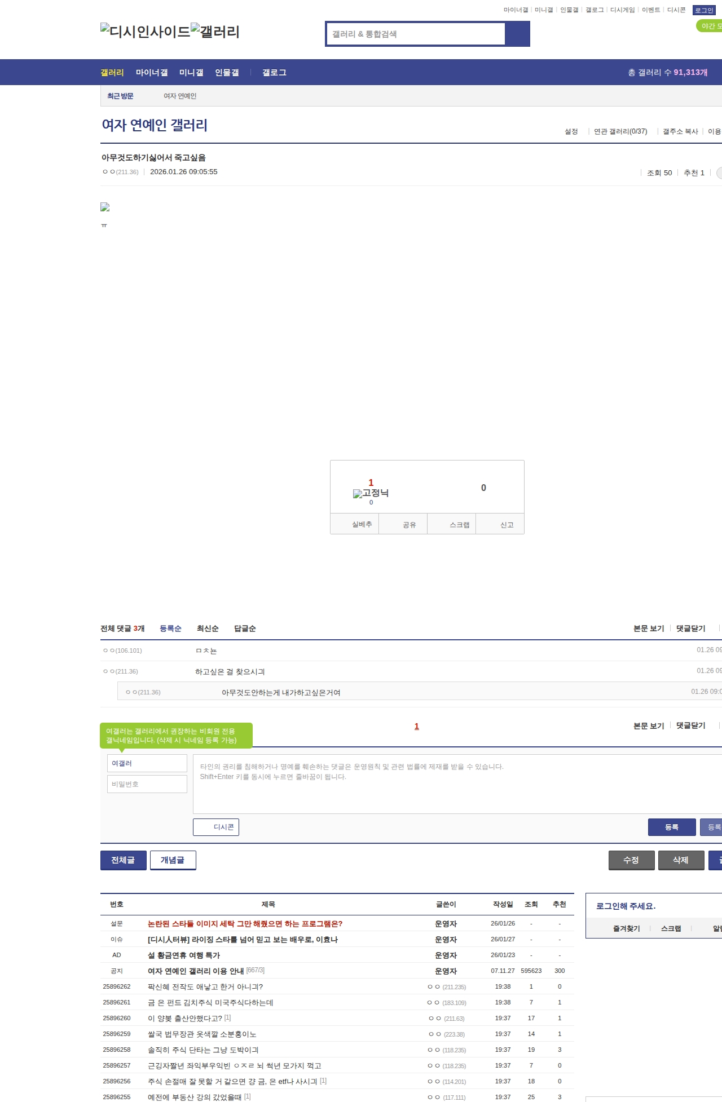This screenshot has width=722, height=1102.
Task: Select 마이너갤 in the blue navigation bar
Action: tap(152, 73)
